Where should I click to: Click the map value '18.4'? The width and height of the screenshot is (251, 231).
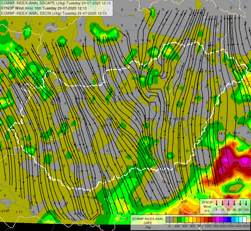pos(166,182)
